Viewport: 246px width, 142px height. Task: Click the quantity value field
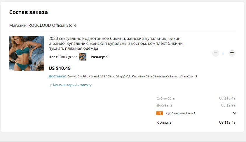(x=224, y=53)
